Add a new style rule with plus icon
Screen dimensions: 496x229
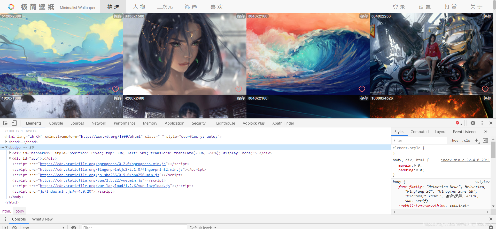click(x=477, y=140)
